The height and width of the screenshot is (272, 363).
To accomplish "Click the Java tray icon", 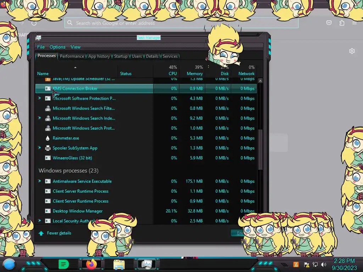I will (296, 264).
